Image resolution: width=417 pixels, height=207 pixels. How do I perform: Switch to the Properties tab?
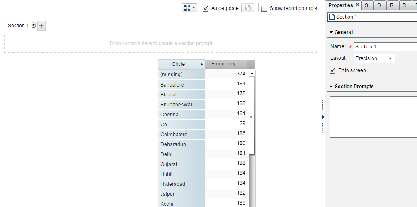[x=340, y=5]
